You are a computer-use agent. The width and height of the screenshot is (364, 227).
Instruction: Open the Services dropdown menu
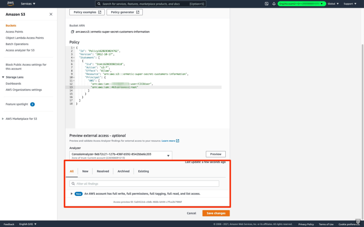point(28,4)
